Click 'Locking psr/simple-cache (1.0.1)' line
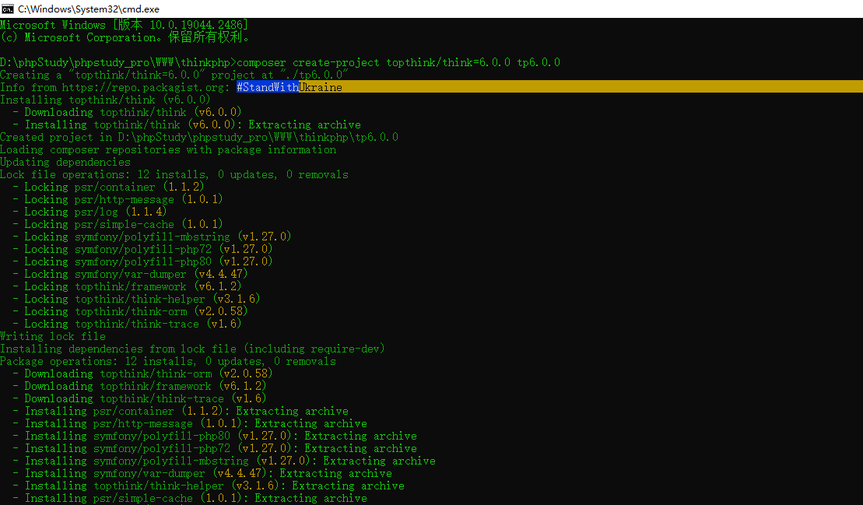Viewport: 863px width, 505px height. (x=118, y=224)
